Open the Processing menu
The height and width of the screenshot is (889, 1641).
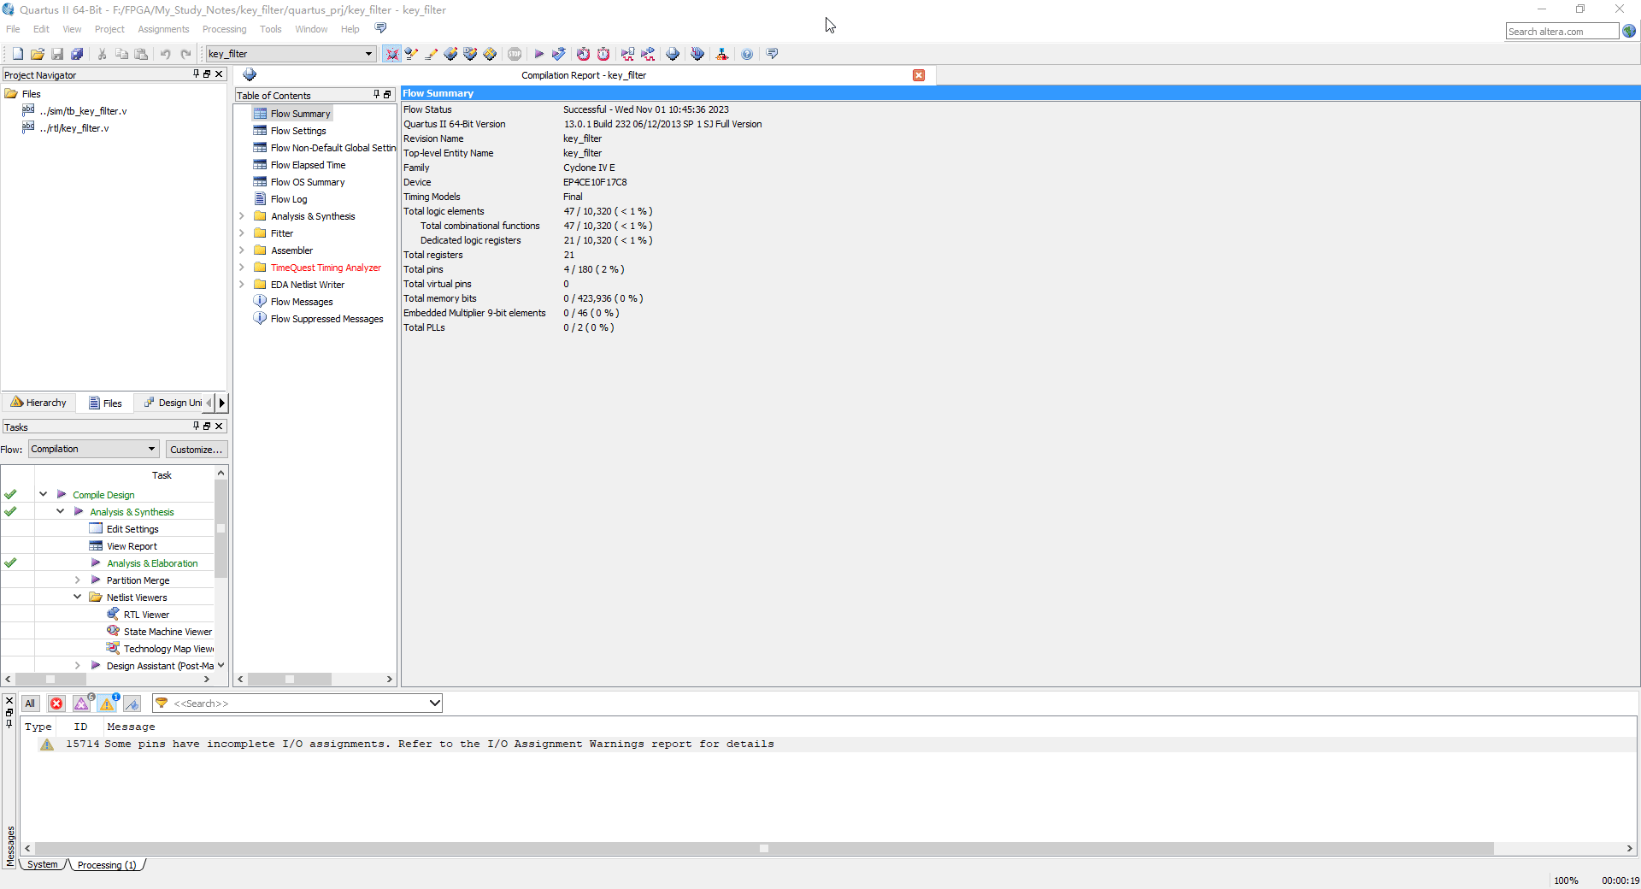pos(224,29)
